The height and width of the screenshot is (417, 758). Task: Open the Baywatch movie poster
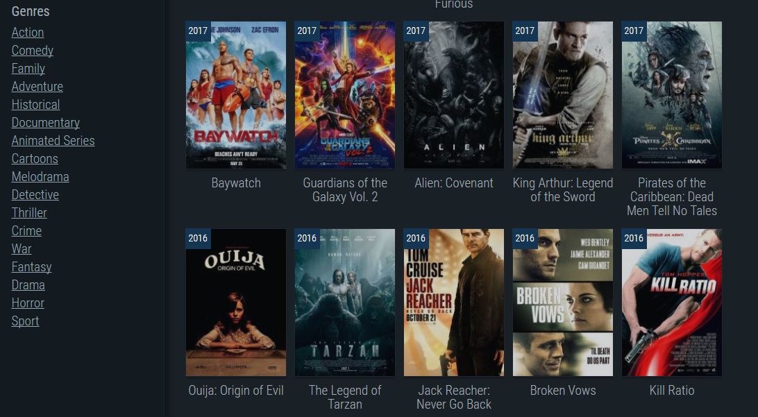click(x=236, y=95)
